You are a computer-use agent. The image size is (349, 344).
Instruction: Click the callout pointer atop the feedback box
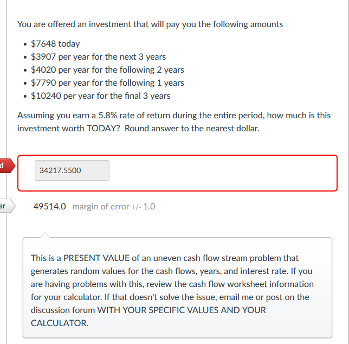click(46, 235)
